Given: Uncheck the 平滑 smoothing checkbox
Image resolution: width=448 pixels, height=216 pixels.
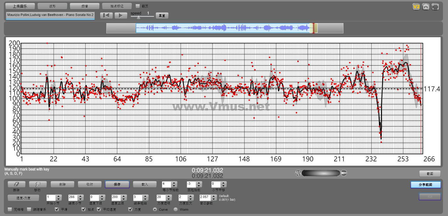Looking at the screenshot, I should (57, 209).
